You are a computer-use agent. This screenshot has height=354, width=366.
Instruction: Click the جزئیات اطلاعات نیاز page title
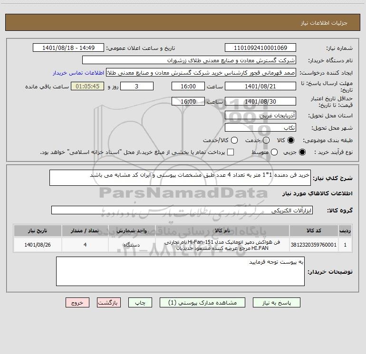[x=324, y=23]
